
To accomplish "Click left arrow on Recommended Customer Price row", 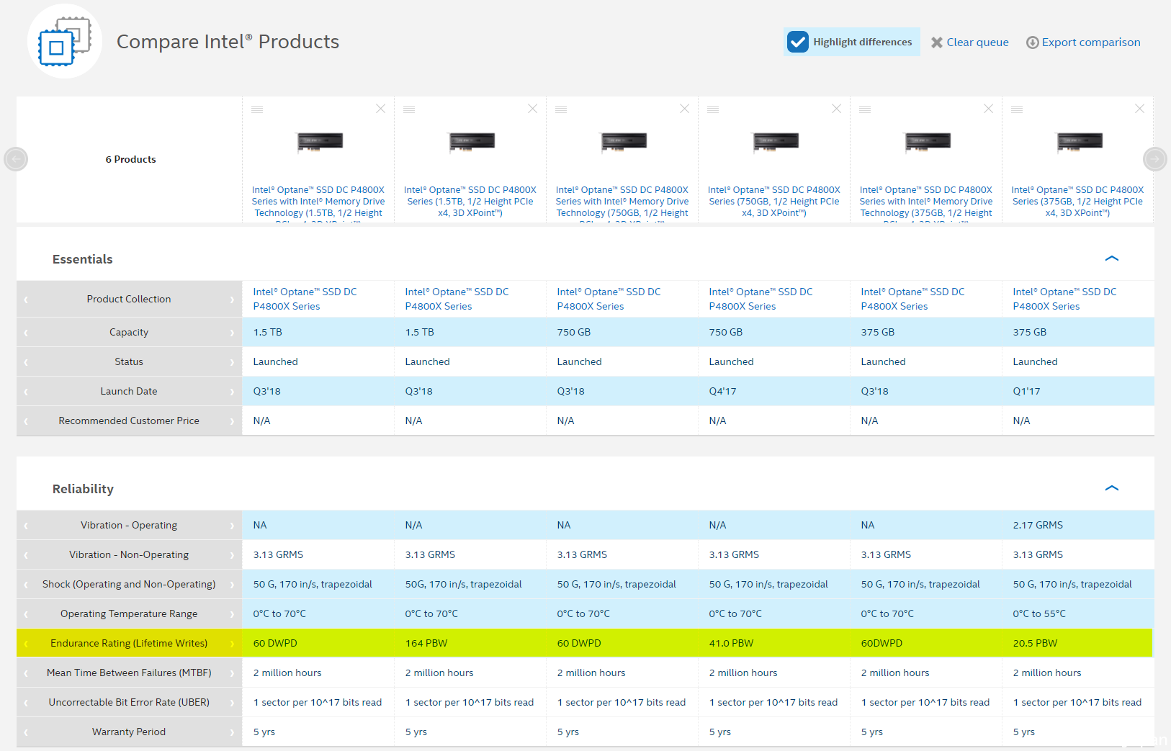I will [26, 421].
